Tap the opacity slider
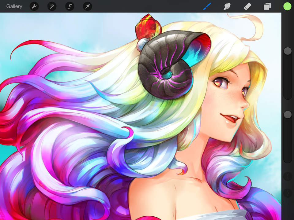 pyautogui.click(x=287, y=114)
